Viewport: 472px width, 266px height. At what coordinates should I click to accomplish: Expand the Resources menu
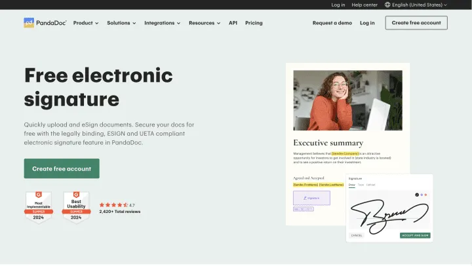click(205, 23)
